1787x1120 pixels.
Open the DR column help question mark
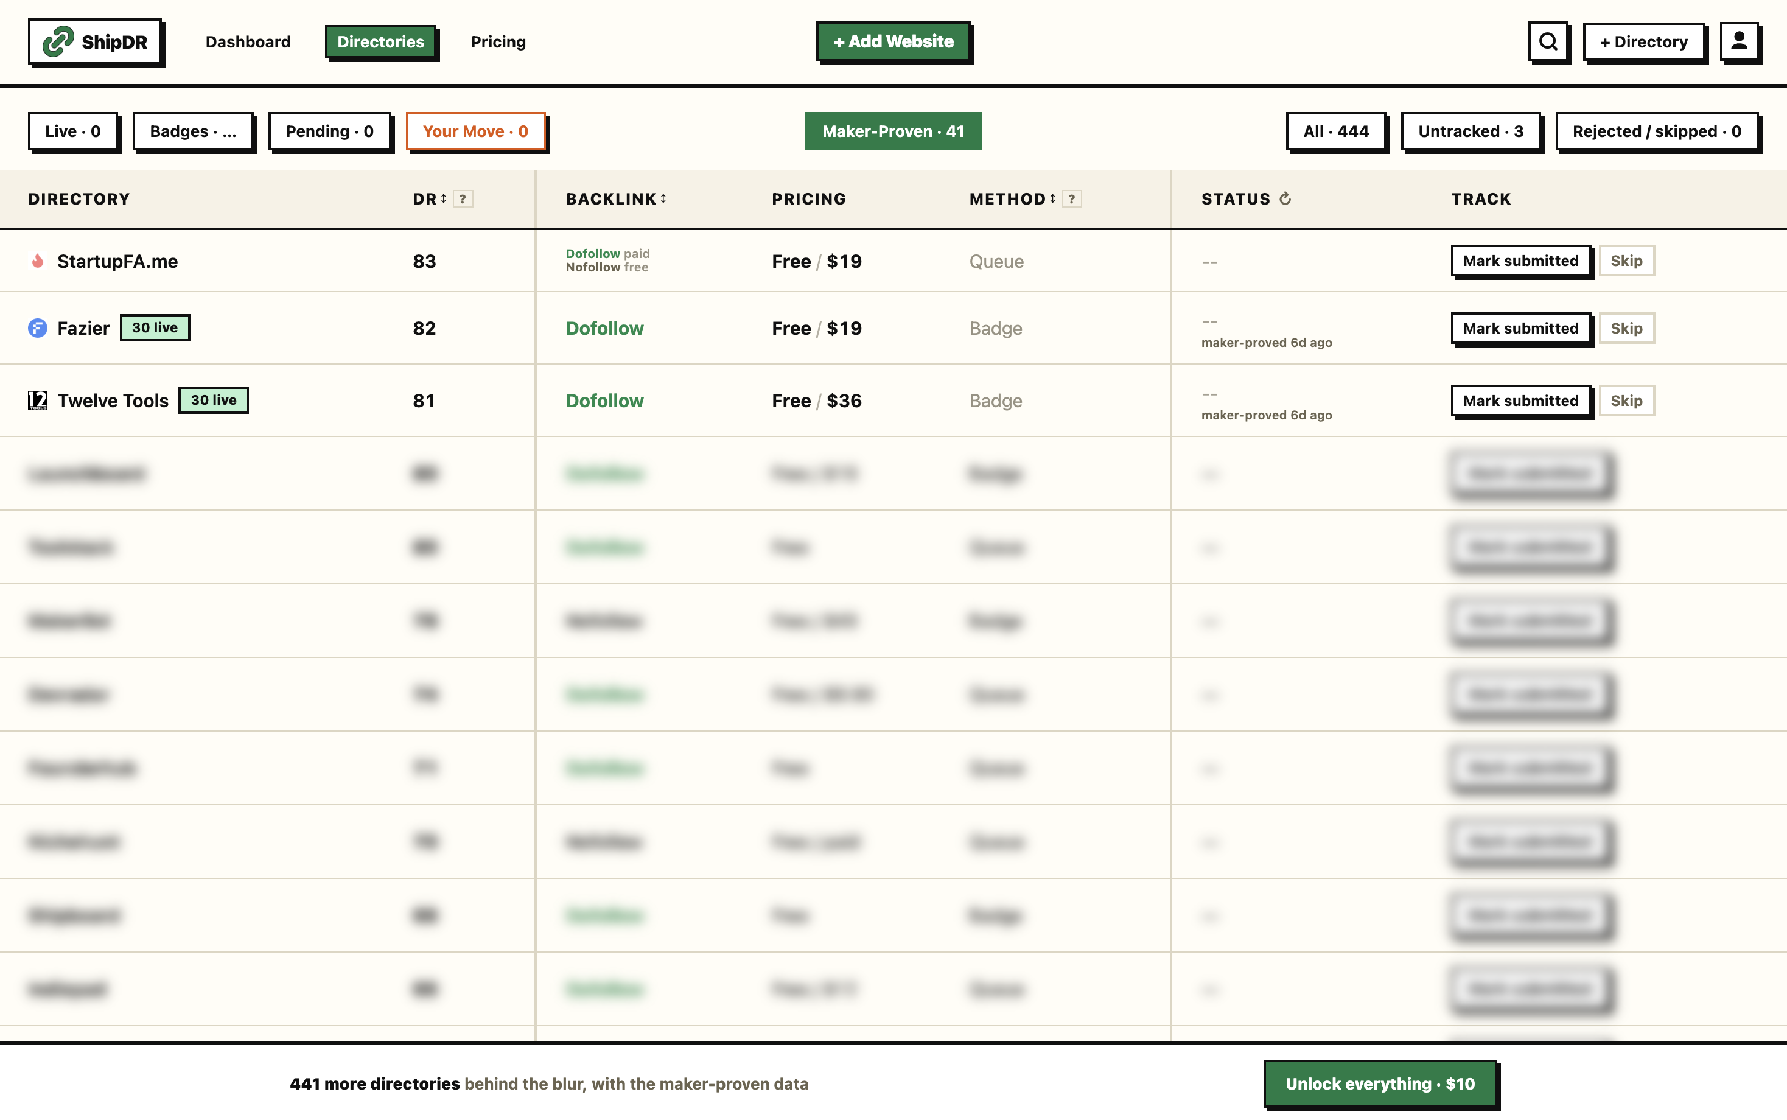[463, 198]
